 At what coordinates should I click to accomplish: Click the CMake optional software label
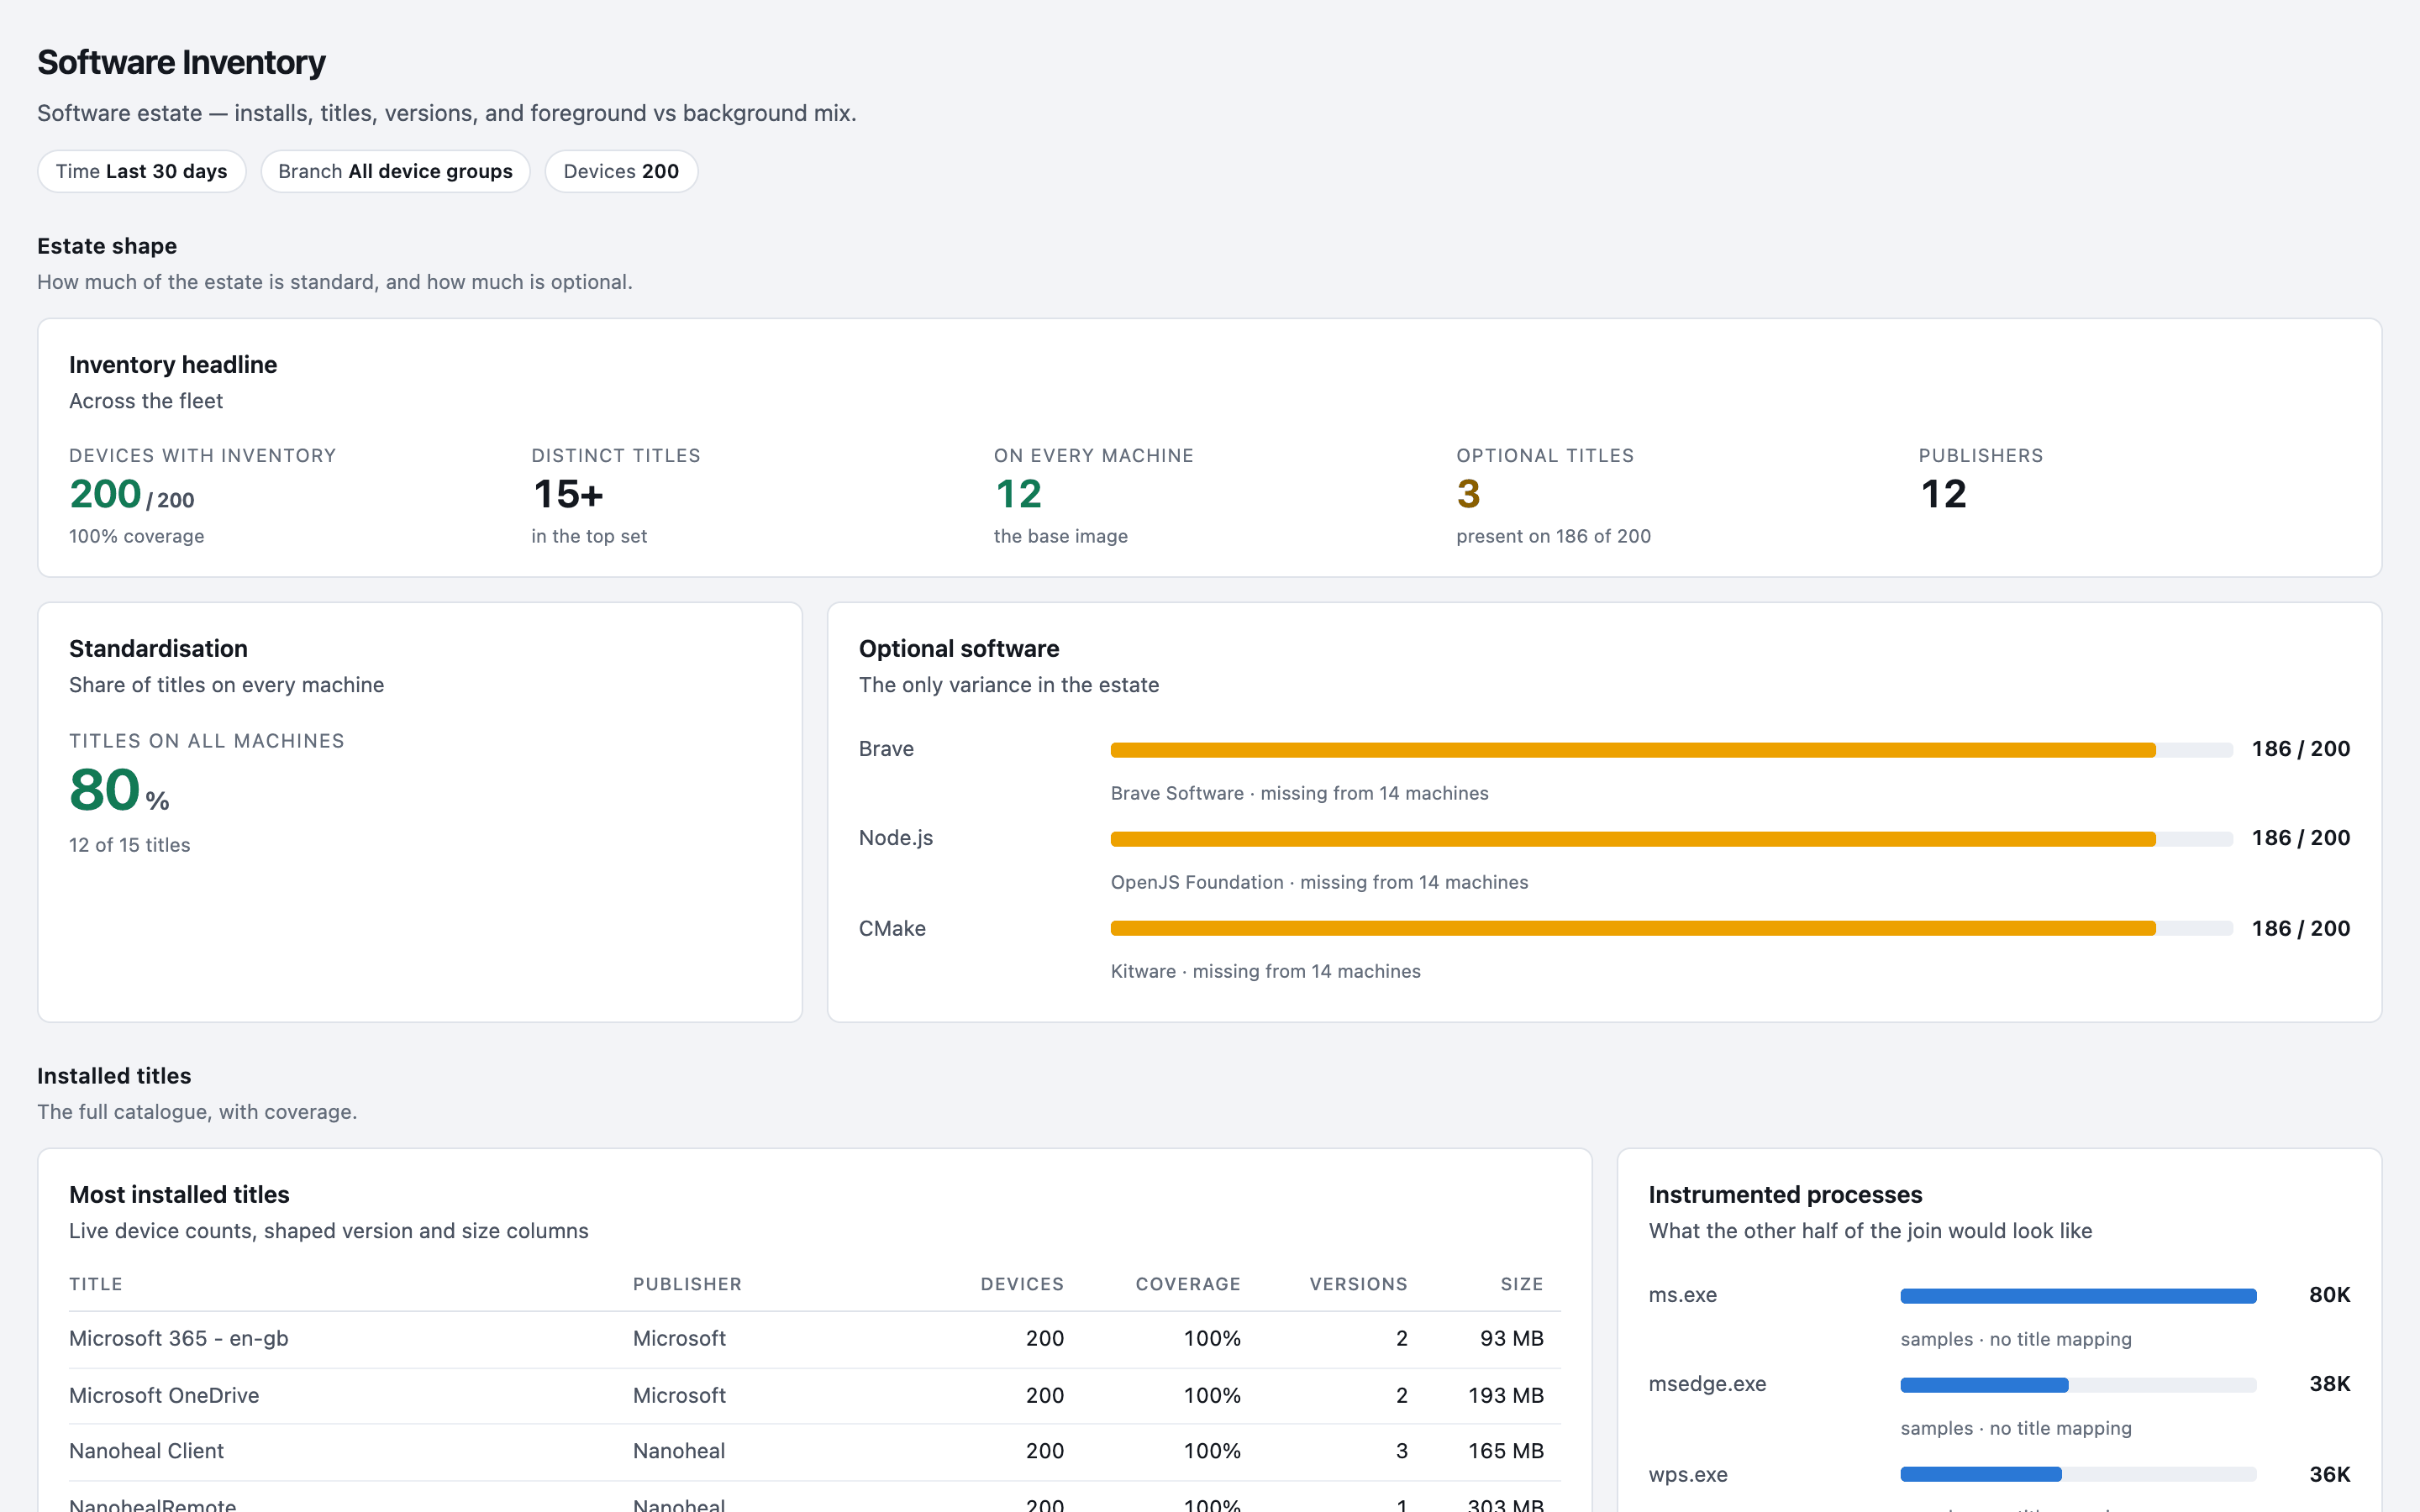[x=892, y=928]
